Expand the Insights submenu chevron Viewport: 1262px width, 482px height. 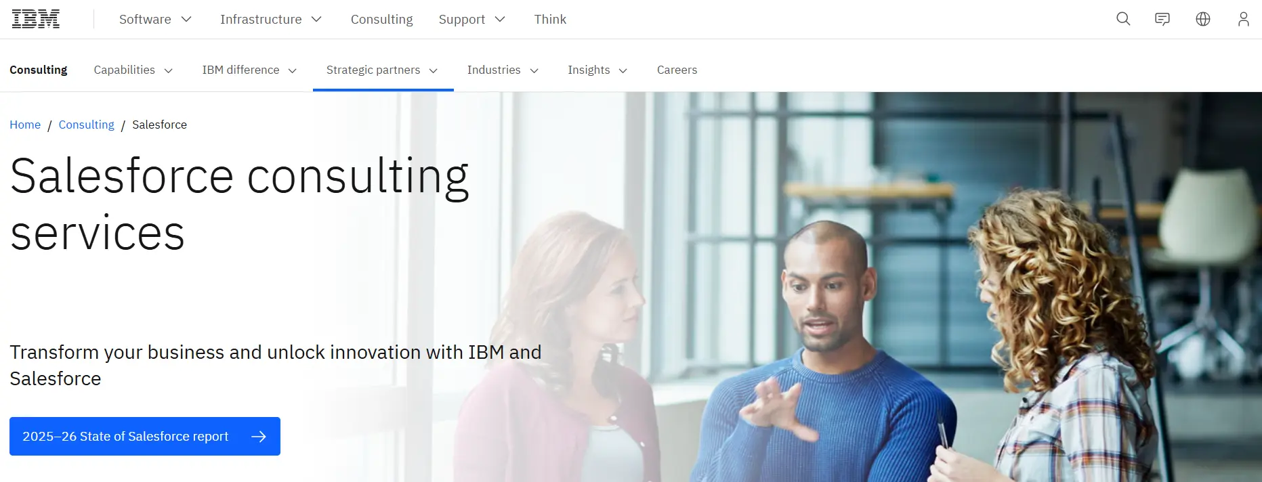coord(623,70)
